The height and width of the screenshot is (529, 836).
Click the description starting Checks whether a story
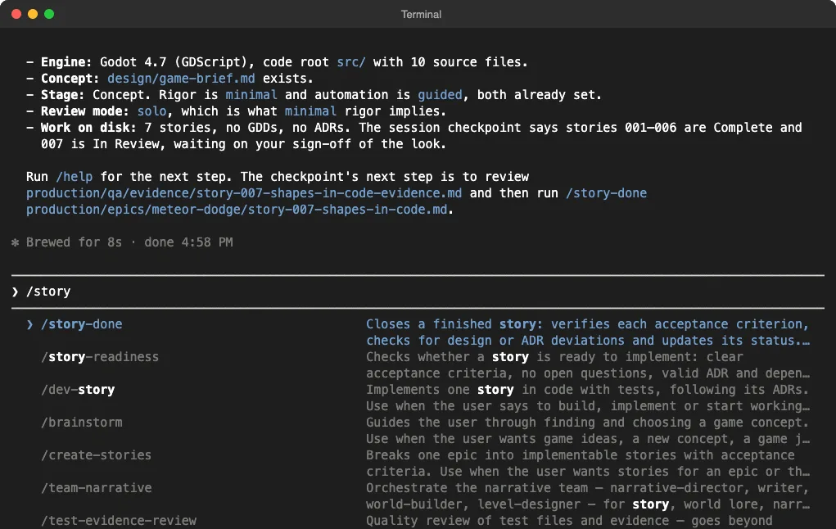click(x=588, y=365)
